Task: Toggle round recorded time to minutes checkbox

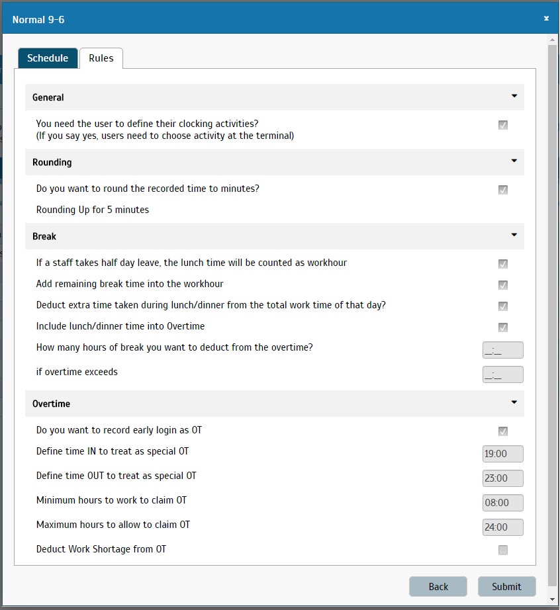Action: tap(503, 190)
